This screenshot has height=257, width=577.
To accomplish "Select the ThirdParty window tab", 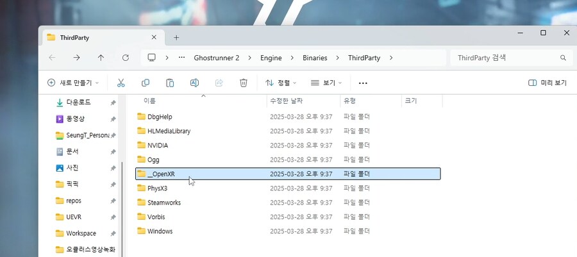I will tap(96, 38).
